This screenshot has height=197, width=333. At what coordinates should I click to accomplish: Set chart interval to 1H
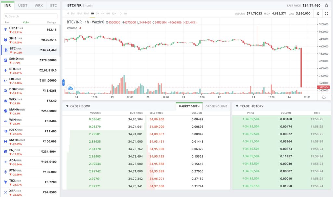click(x=92, y=14)
